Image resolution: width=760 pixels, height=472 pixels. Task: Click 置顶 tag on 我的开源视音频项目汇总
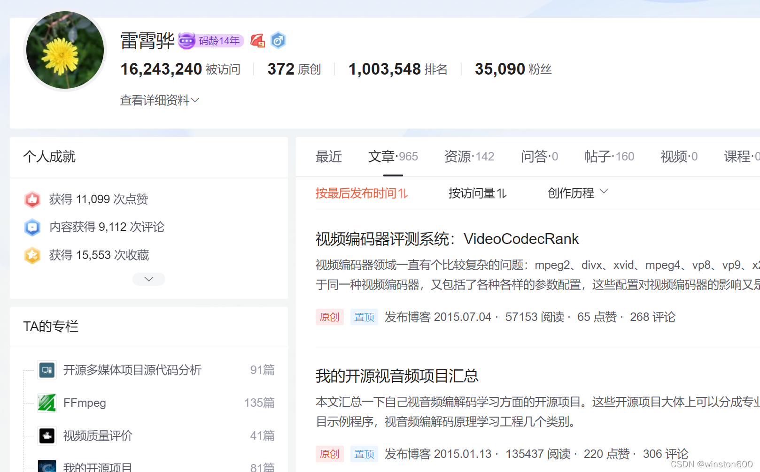point(364,454)
